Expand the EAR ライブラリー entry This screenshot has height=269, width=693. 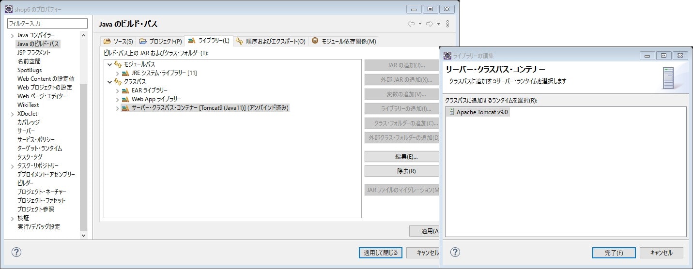(117, 90)
